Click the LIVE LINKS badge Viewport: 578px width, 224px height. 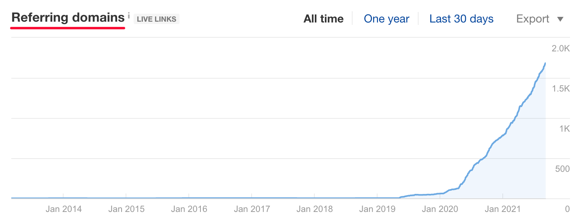157,19
